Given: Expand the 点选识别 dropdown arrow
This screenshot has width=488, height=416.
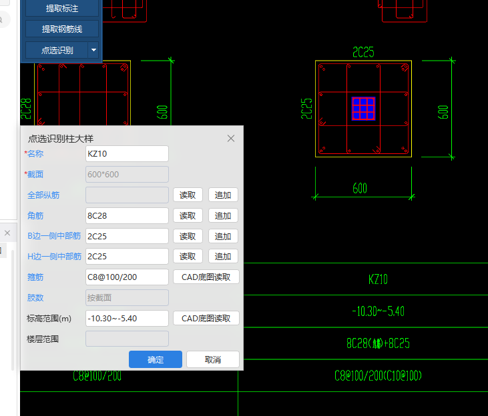Looking at the screenshot, I should (93, 50).
